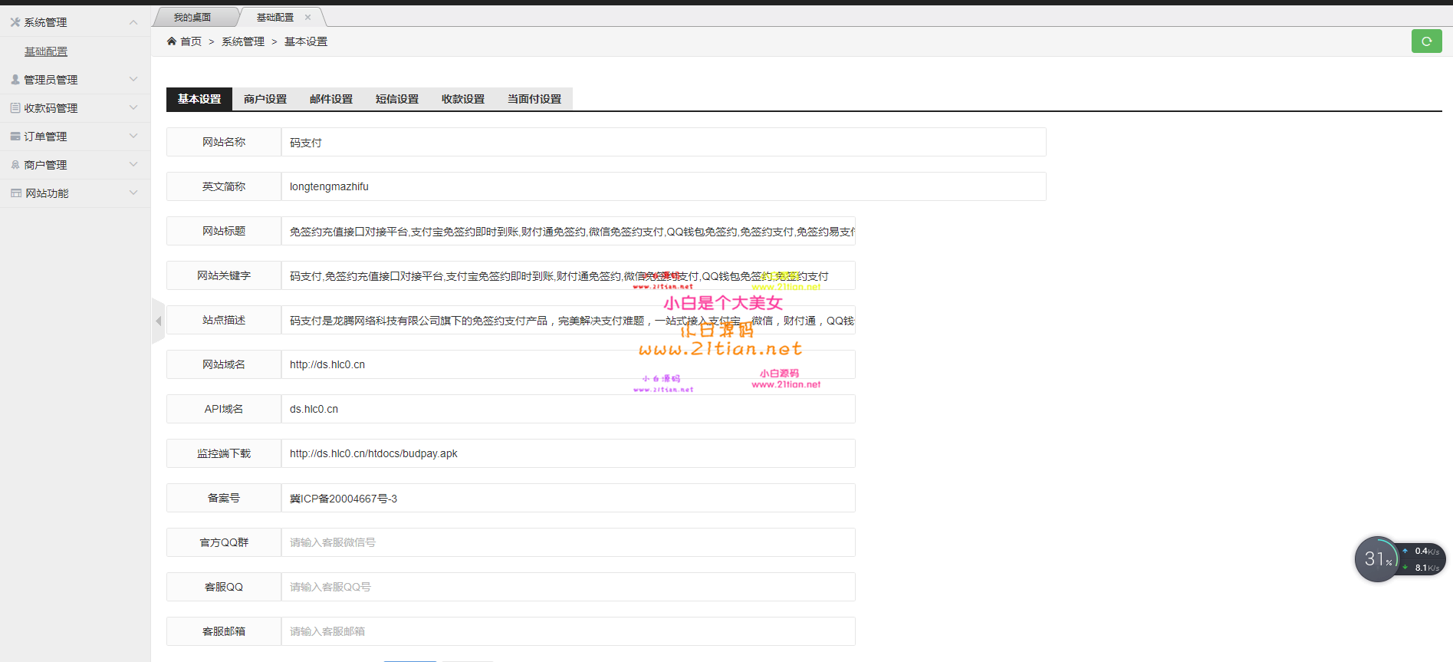
Task: Click the 监控端下载 input field
Action: [568, 453]
